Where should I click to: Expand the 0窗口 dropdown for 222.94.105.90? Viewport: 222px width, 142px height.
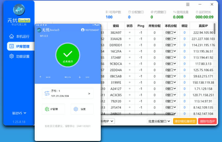pyautogui.click(x=170, y=32)
